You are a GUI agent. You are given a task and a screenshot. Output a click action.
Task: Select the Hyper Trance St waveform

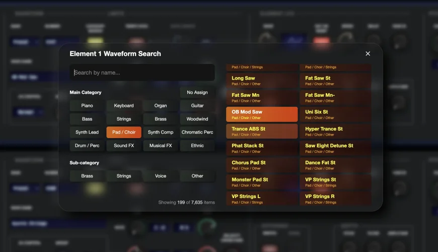pos(335,131)
